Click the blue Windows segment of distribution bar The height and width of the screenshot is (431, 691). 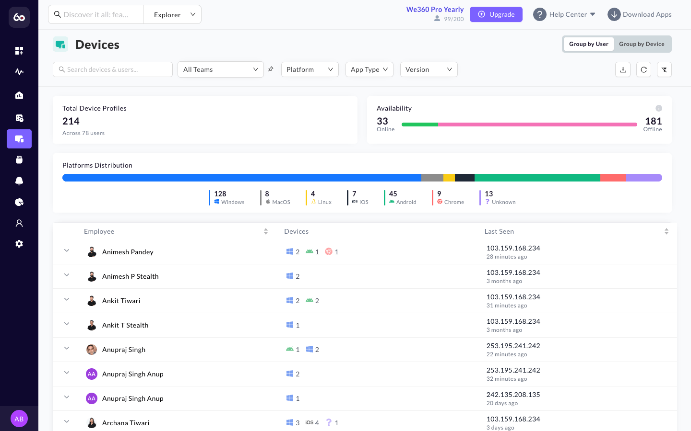[x=242, y=178]
